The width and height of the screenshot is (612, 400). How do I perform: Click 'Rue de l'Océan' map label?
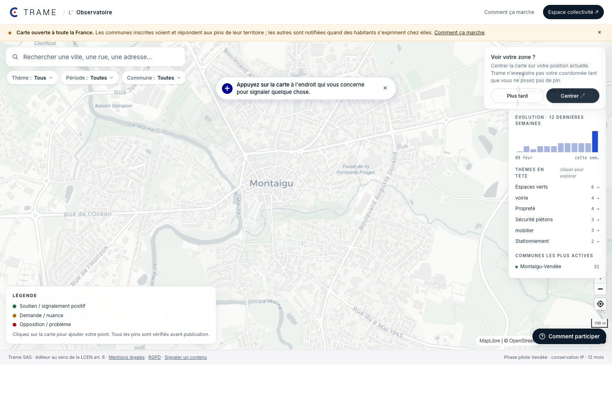pos(88,214)
